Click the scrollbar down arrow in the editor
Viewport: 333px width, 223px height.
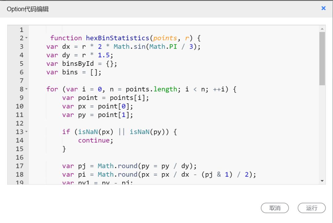click(322, 181)
